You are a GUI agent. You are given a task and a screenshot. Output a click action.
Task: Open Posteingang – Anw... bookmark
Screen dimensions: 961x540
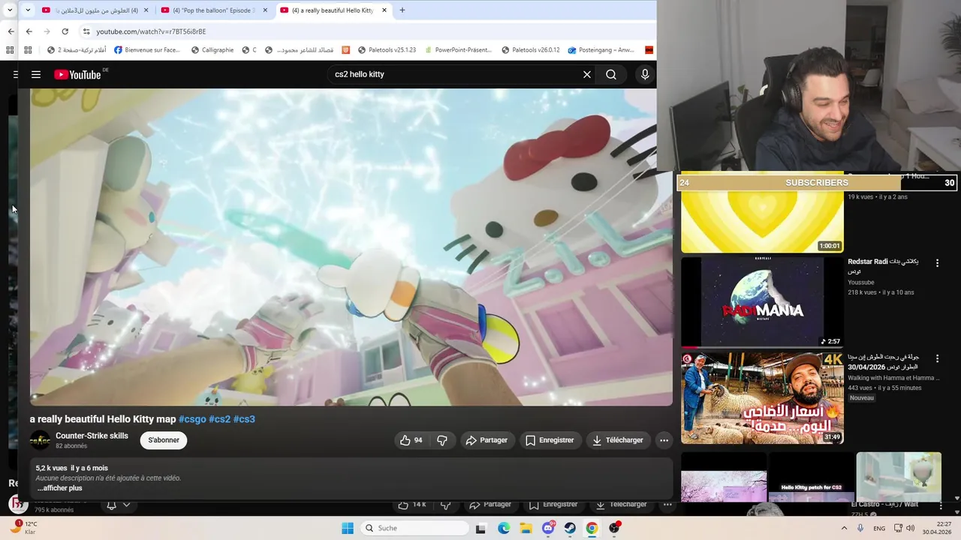(601, 50)
